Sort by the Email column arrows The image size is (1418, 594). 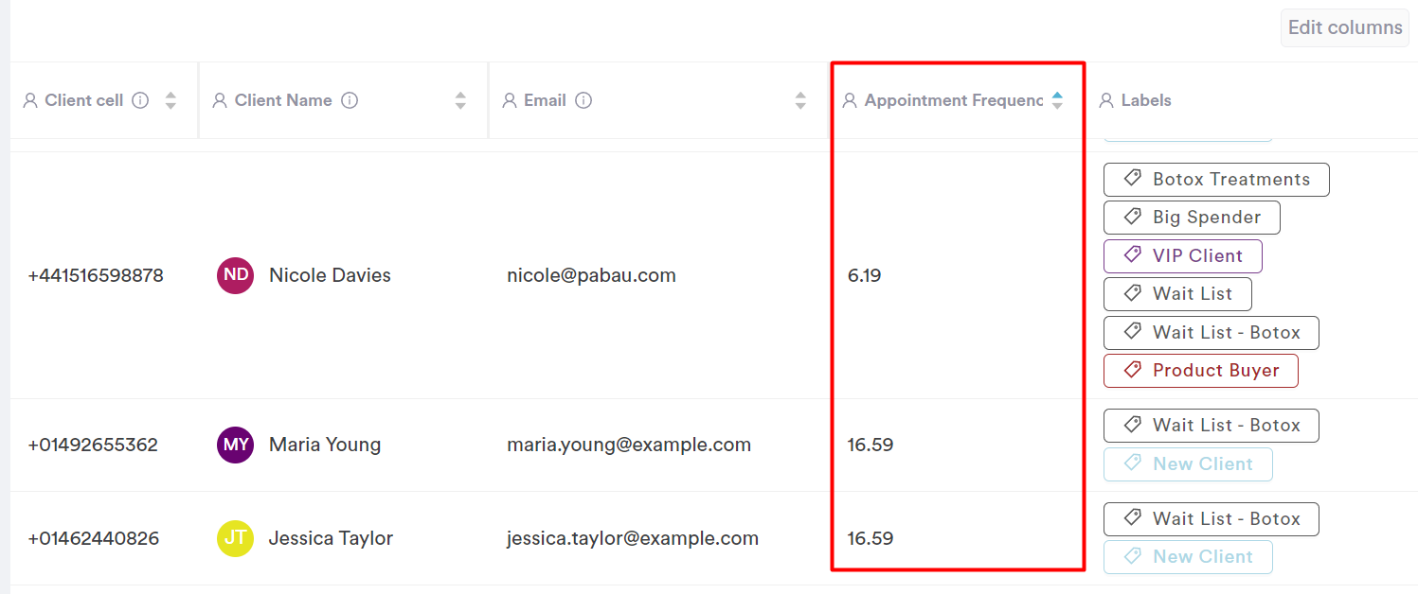click(800, 100)
